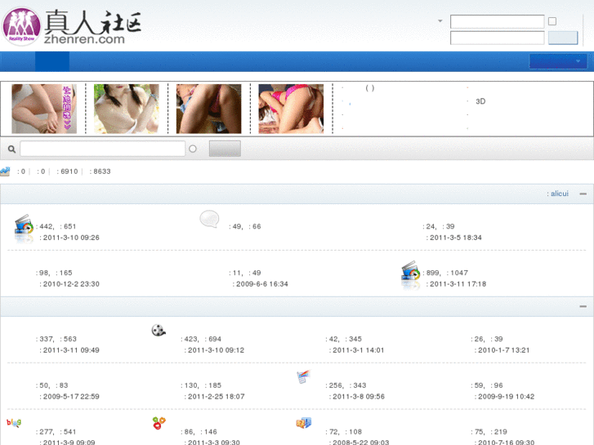Click the counter reading 6910
The image size is (594, 445).
68,171
